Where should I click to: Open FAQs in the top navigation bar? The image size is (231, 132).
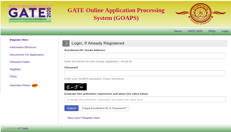pos(212,31)
